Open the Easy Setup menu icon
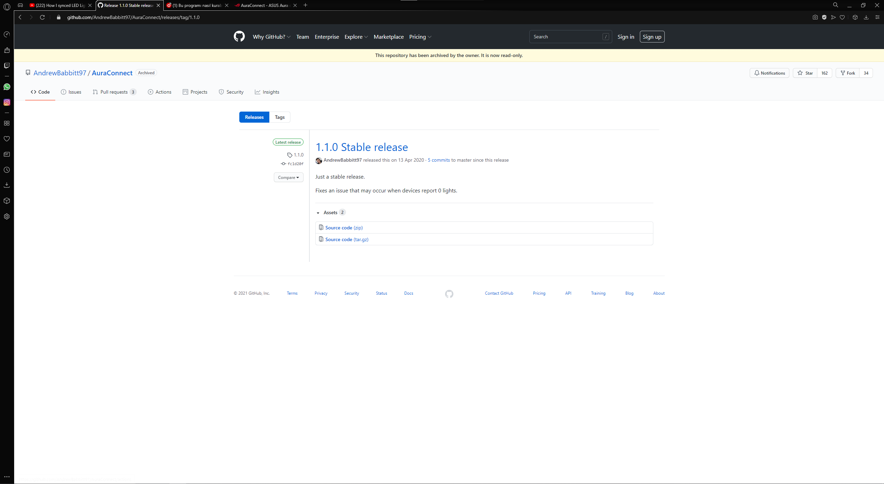This screenshot has width=884, height=484. 877,17
